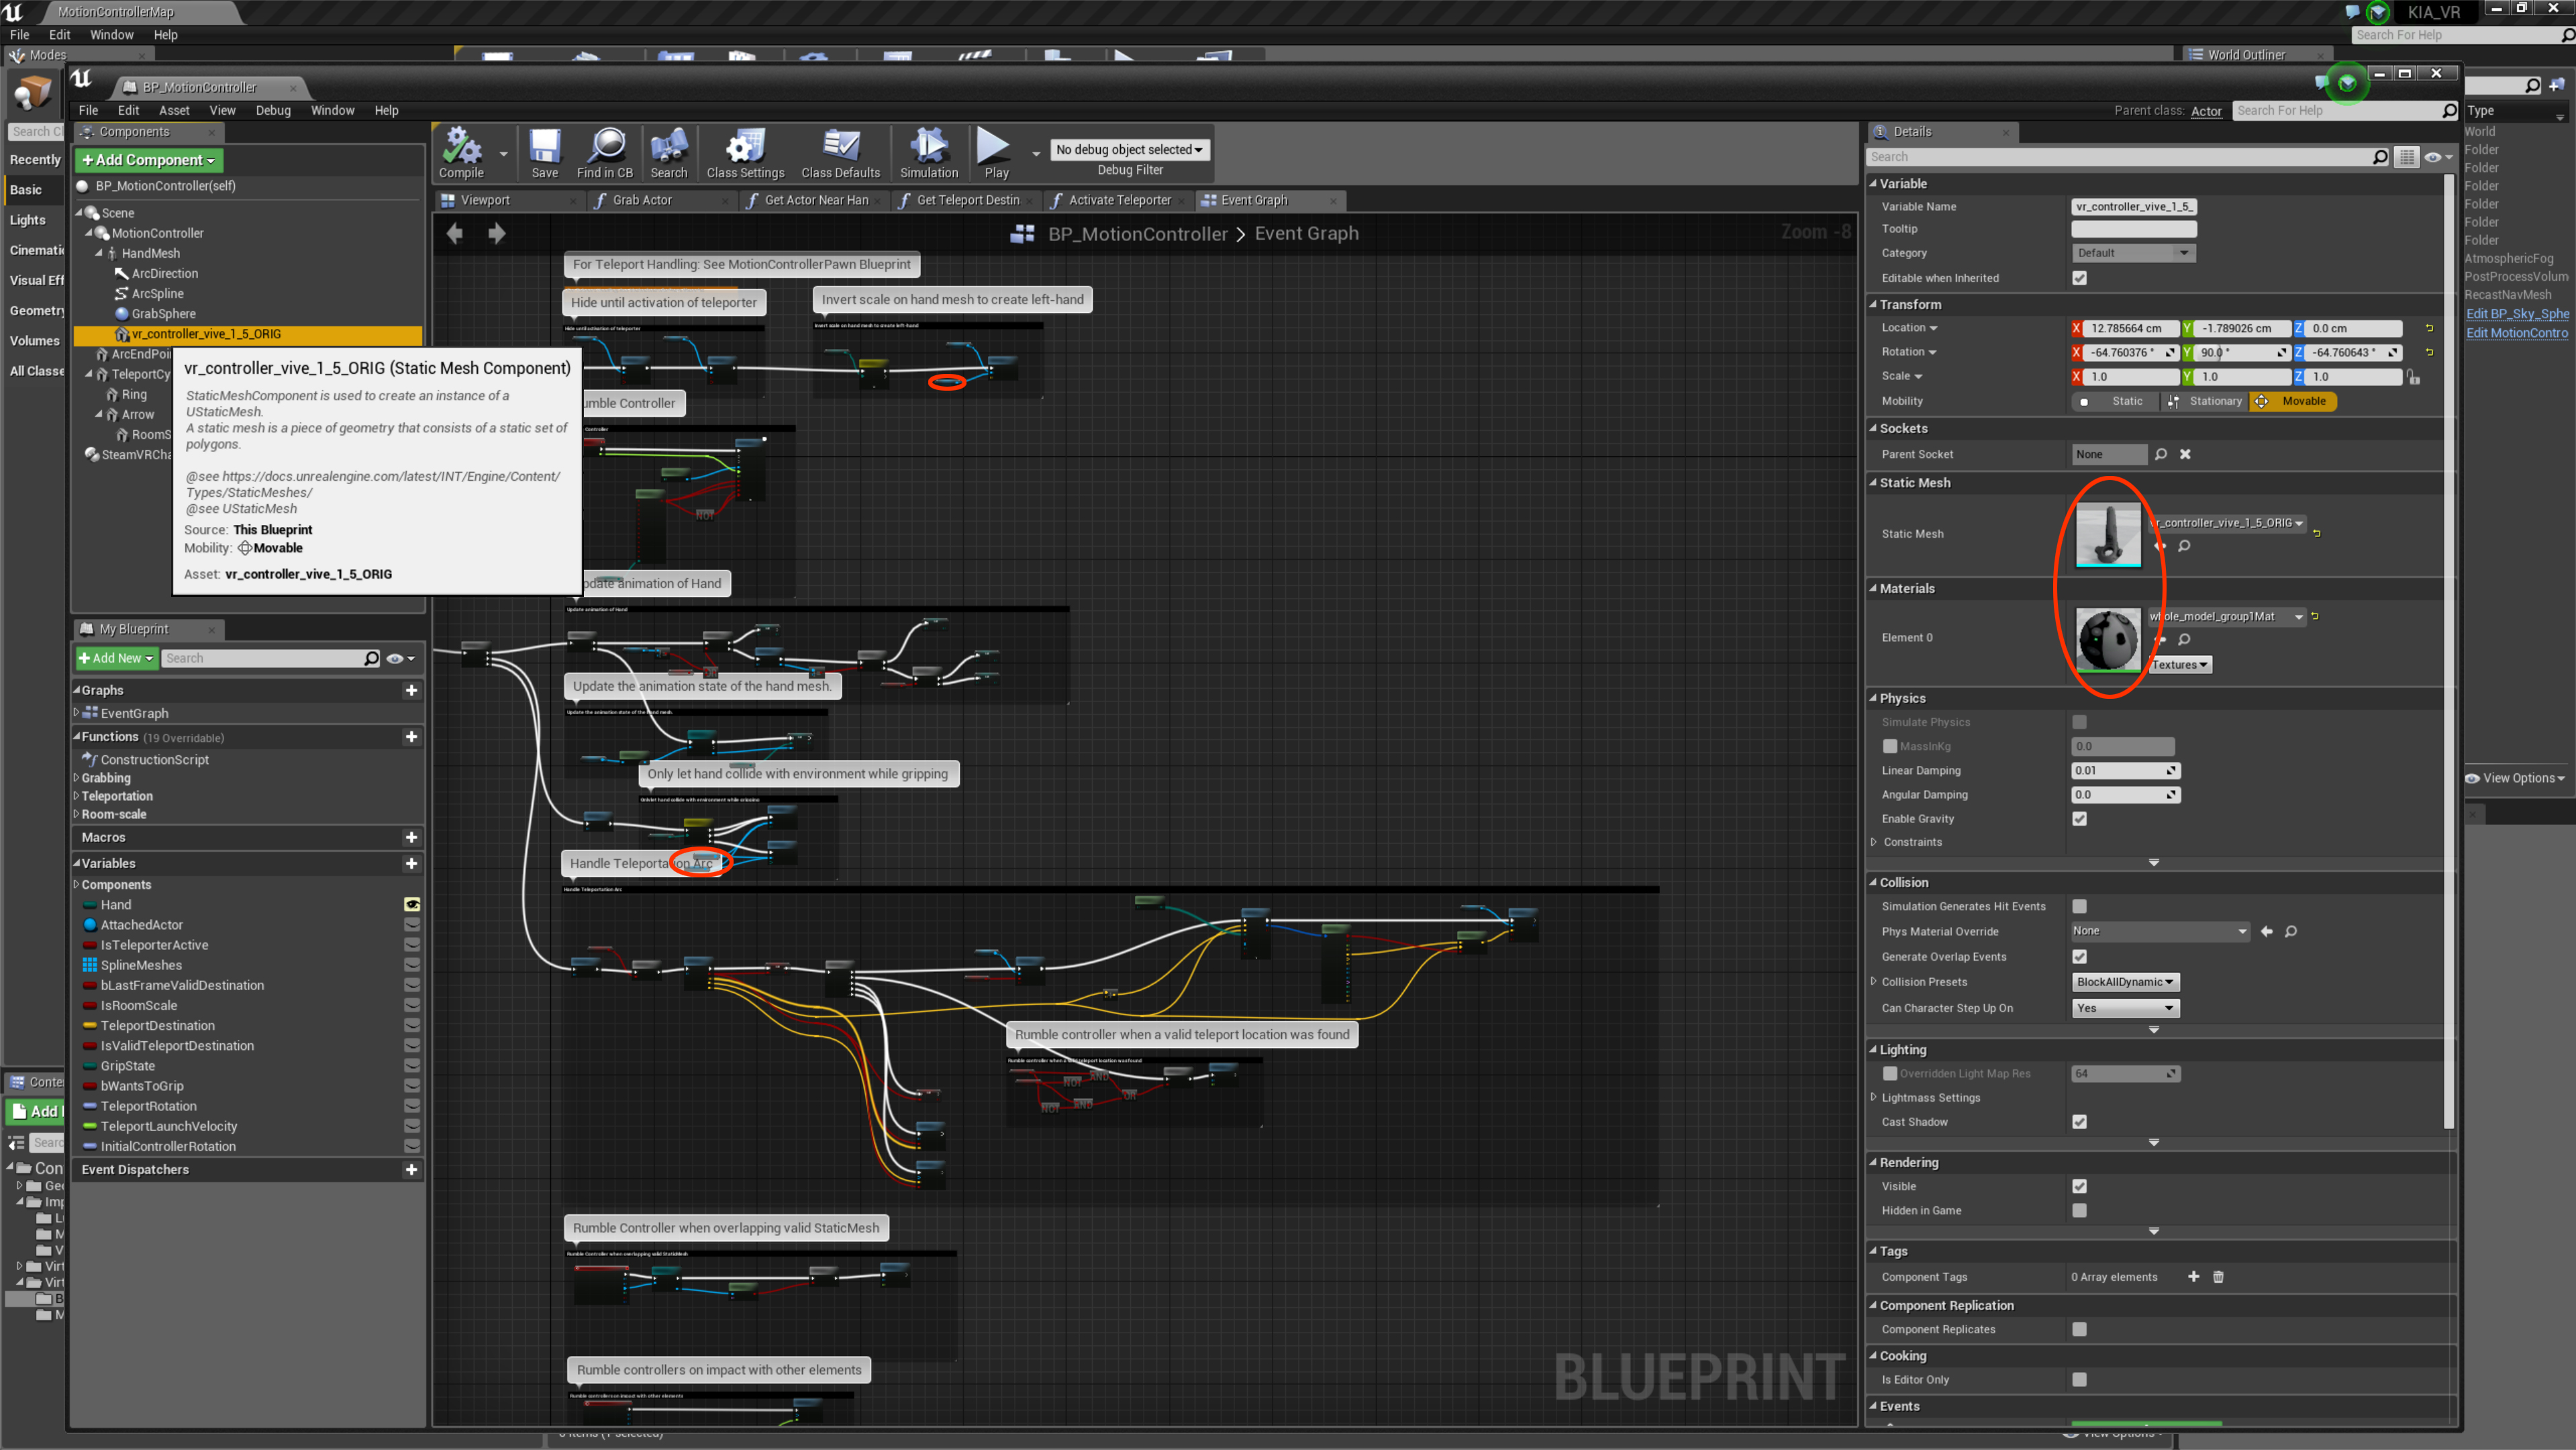Screen dimensions: 2576x1450
Task: Switch to the Viewport tab
Action: (485, 201)
